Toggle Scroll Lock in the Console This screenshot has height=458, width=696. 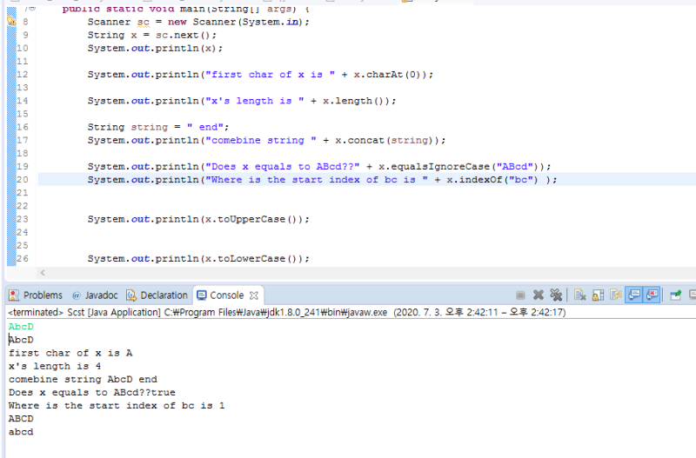[598, 295]
